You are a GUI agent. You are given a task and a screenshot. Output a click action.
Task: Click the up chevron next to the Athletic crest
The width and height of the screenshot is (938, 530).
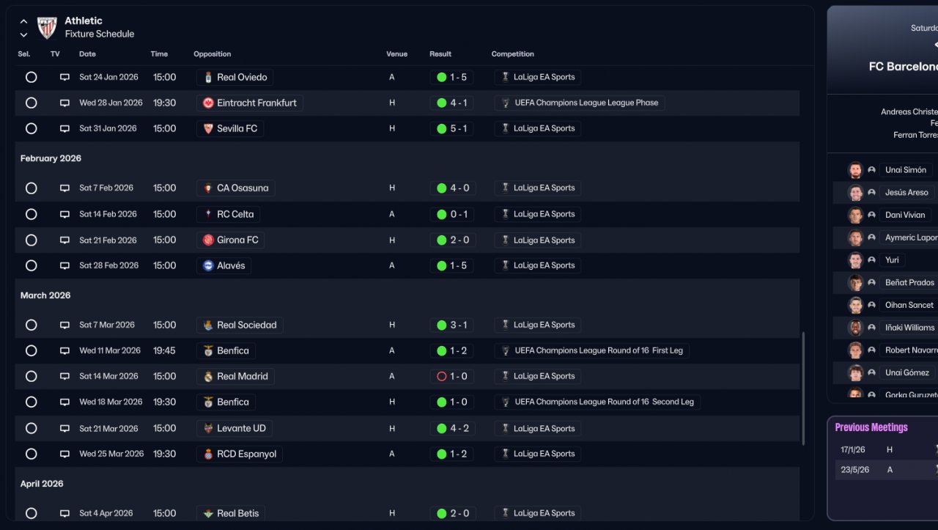pyautogui.click(x=23, y=21)
